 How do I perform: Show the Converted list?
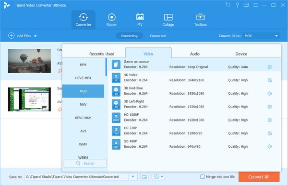pos(157,36)
